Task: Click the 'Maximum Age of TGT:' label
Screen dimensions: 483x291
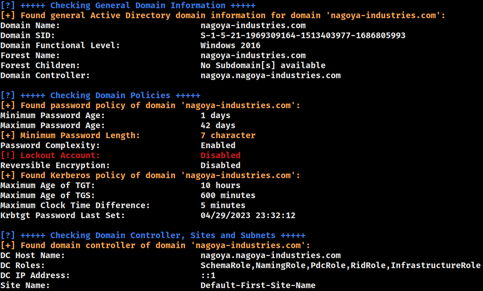Action: click(48, 186)
